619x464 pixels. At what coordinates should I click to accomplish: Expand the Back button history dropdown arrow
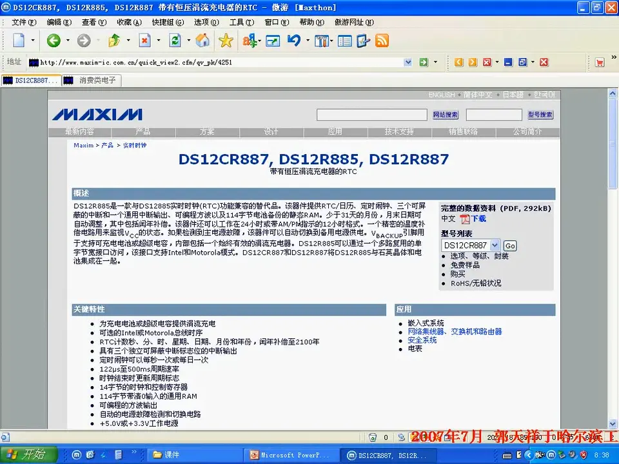pos(68,40)
